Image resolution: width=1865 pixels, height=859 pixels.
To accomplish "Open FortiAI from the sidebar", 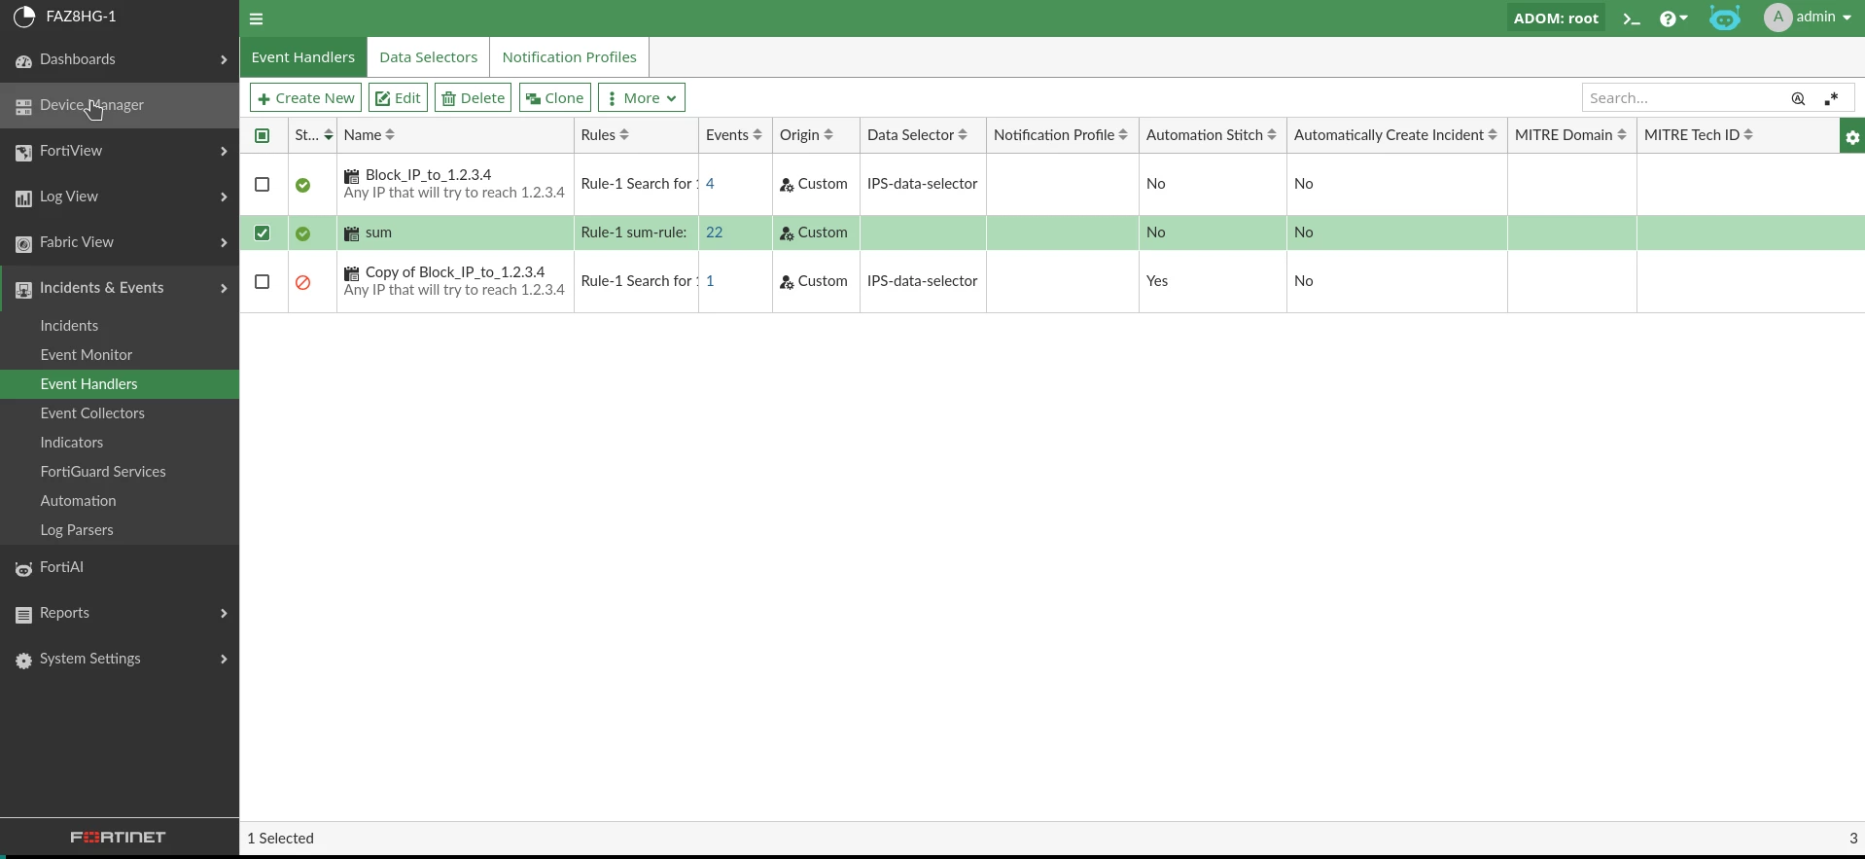I will pos(120,567).
